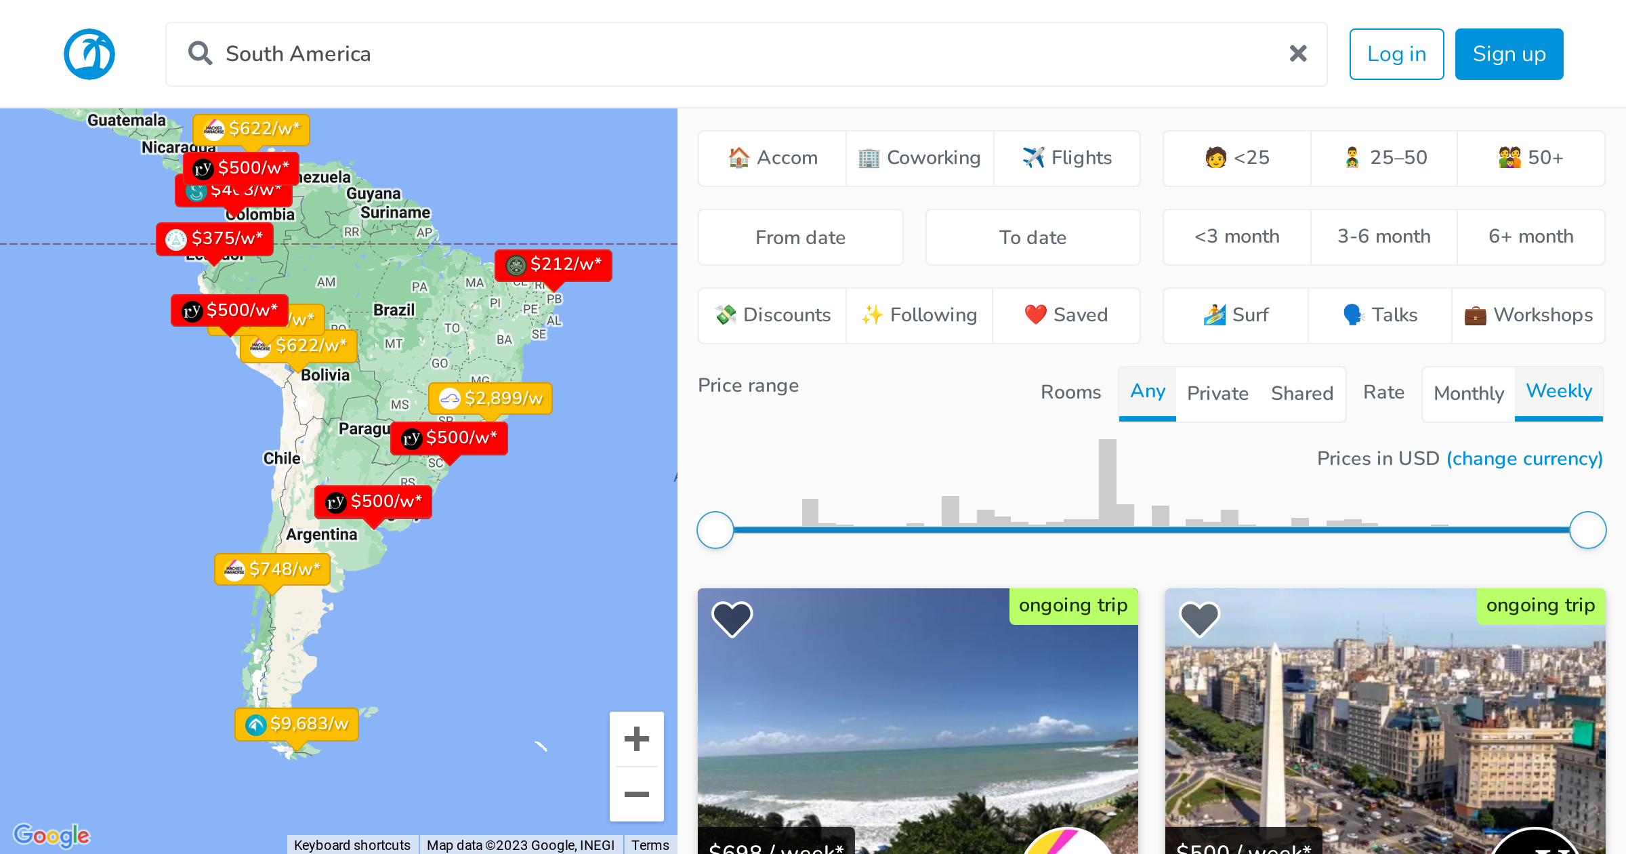Toggle the Accom filter
1626x854 pixels.
[x=772, y=158]
